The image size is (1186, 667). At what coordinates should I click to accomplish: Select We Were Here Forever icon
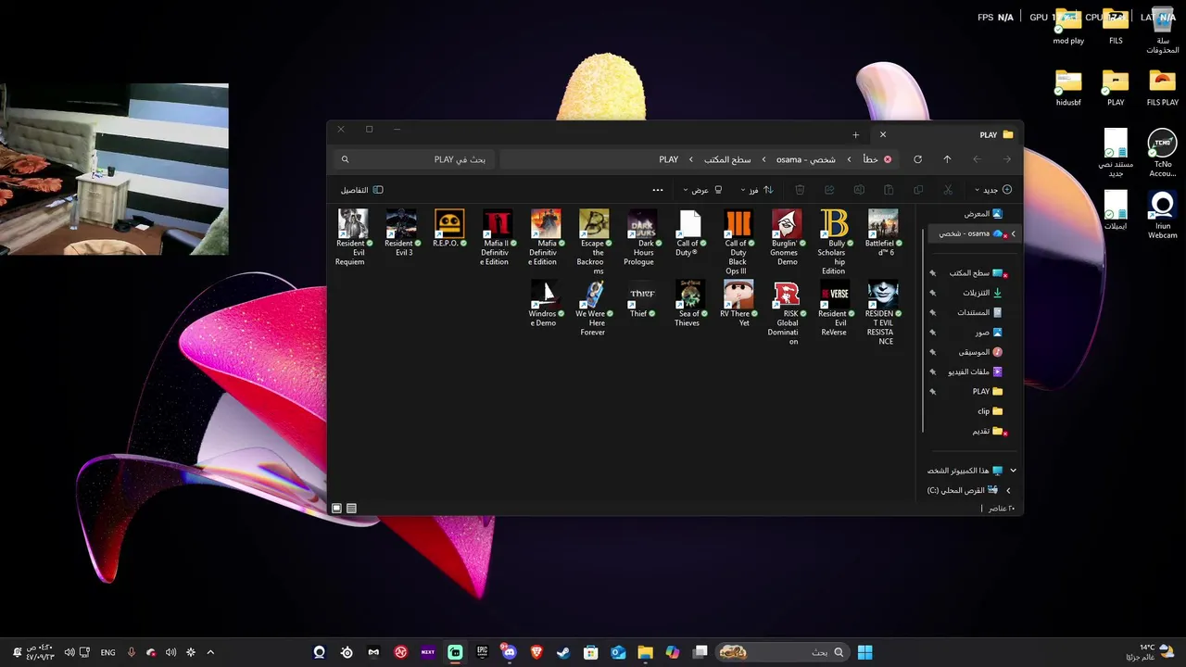593,308
